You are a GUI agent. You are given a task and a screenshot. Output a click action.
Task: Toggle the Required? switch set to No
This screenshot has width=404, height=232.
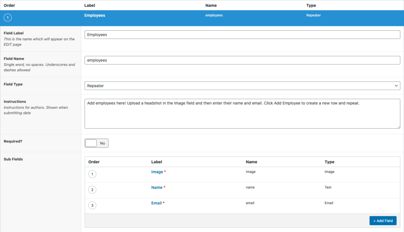[x=96, y=143]
